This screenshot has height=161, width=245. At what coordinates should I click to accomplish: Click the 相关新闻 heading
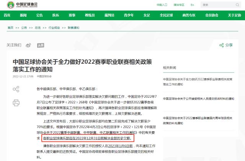(x=170, y=68)
